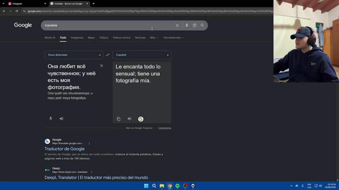339x190 pixels.
Task: Switch to Videos cortos results
Action: [x=122, y=37]
